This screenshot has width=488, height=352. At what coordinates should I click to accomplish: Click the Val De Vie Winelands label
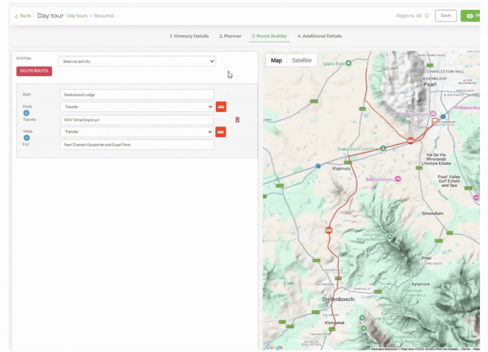tap(436, 159)
